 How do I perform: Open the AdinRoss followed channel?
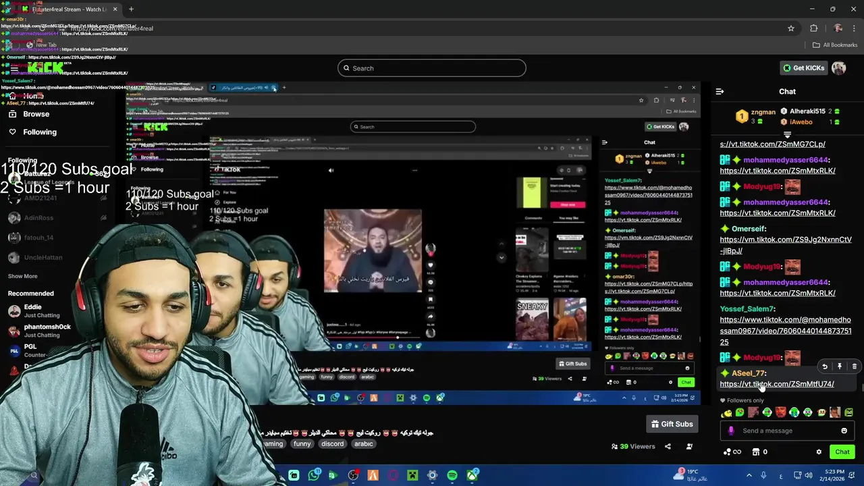click(38, 218)
